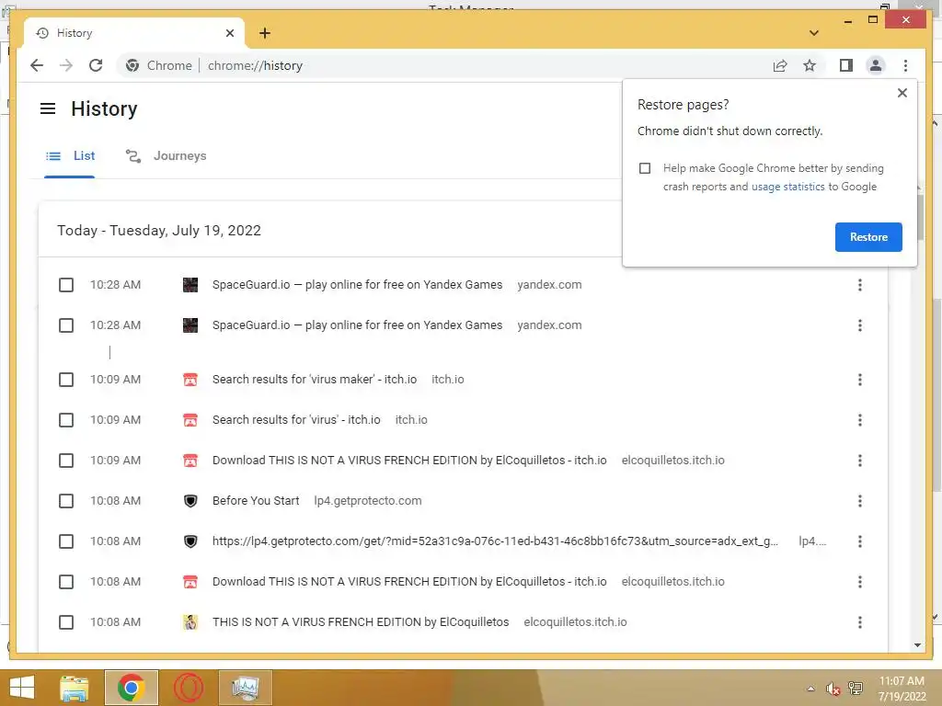This screenshot has height=706, width=942.
Task: Open first SpaceGuard.io Yandex Games link
Action: 357,285
